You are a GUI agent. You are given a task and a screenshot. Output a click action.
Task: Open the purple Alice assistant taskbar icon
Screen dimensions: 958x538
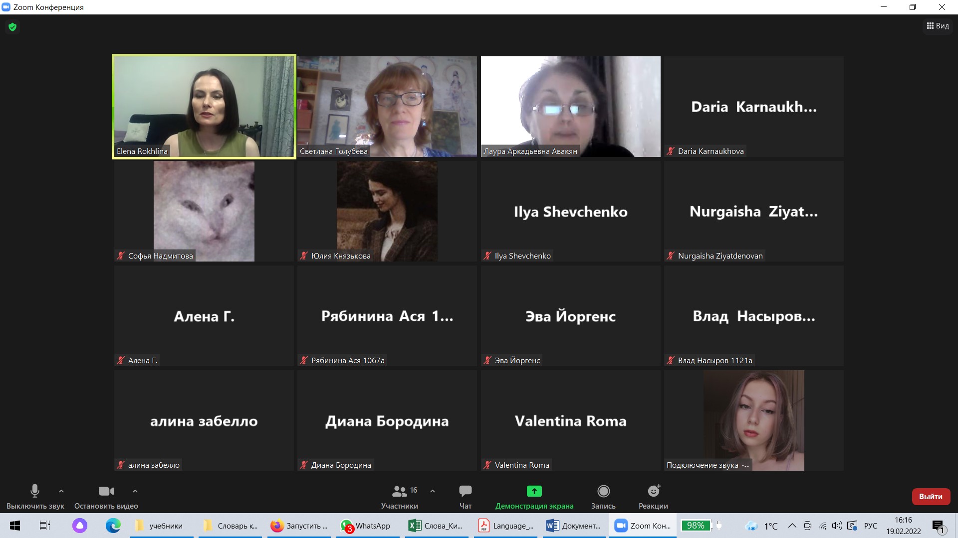[x=80, y=526]
